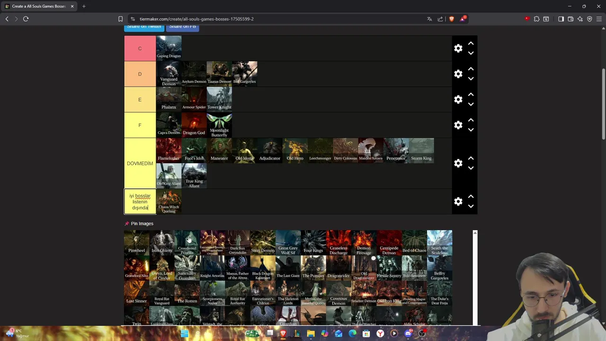Move DÖVMEDİM tier down with arrow
The width and height of the screenshot is (606, 341).
pos(471,168)
